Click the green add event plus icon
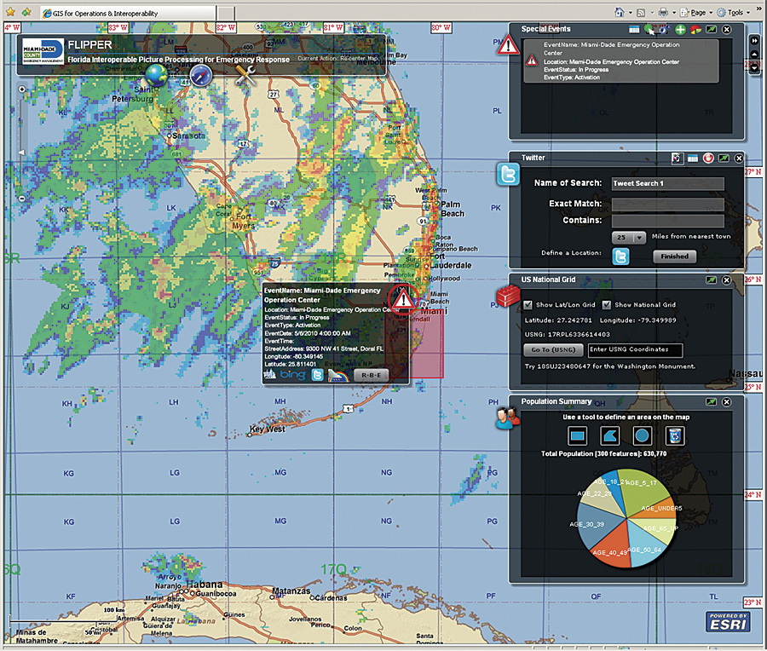The image size is (767, 651). coord(680,29)
